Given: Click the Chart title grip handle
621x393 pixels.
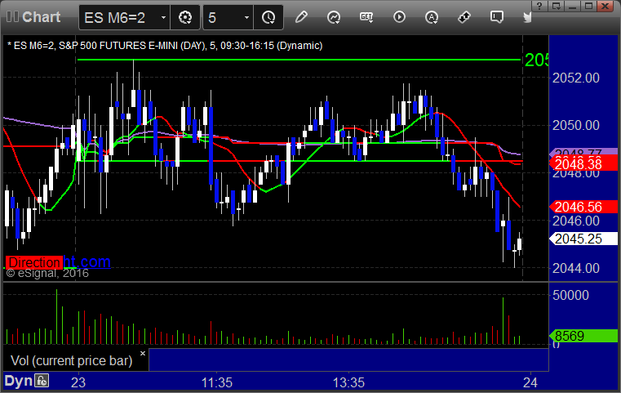Looking at the screenshot, I should 13,17.
